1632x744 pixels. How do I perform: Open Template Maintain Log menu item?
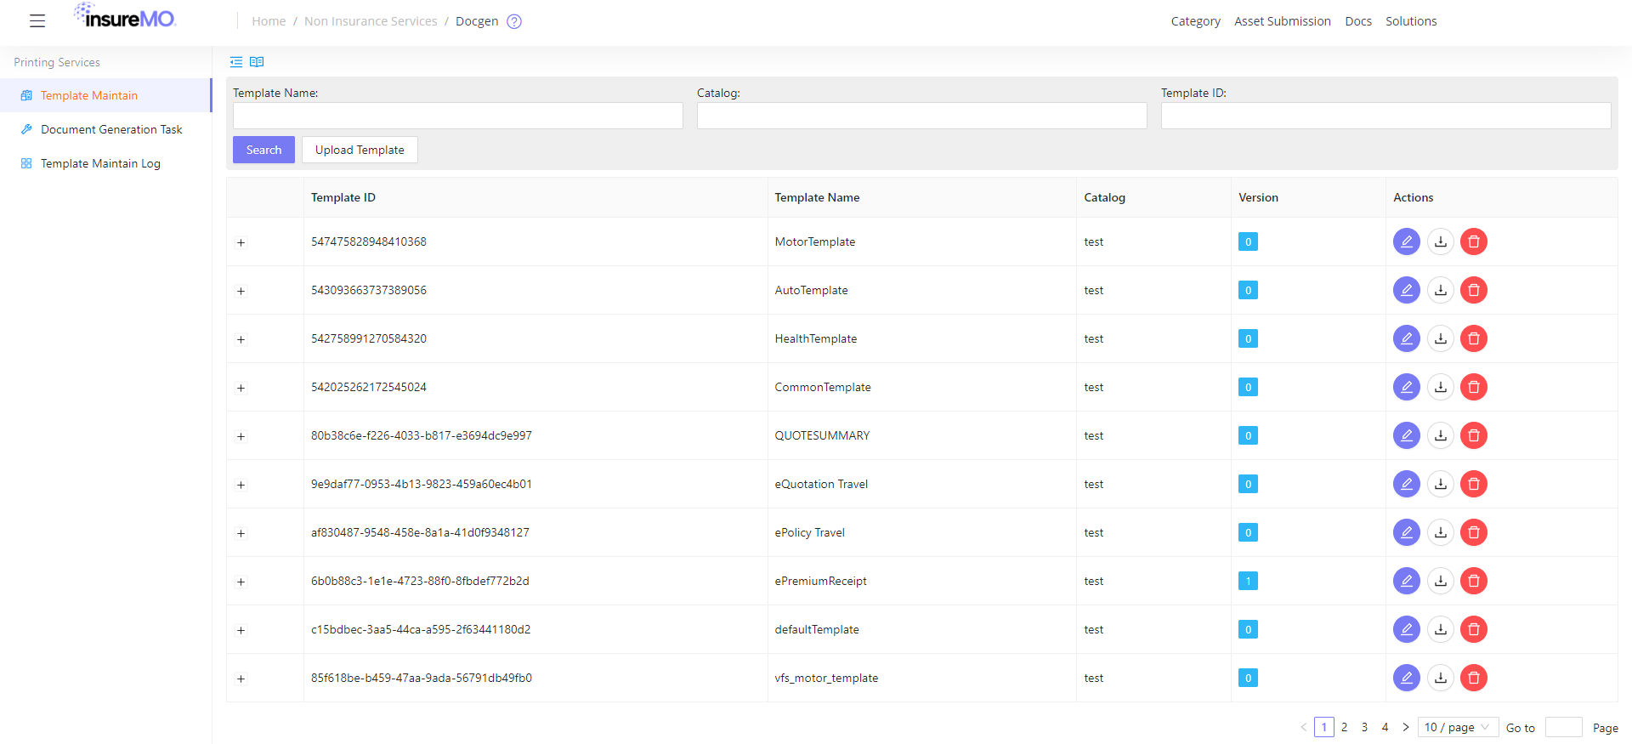[x=100, y=163]
